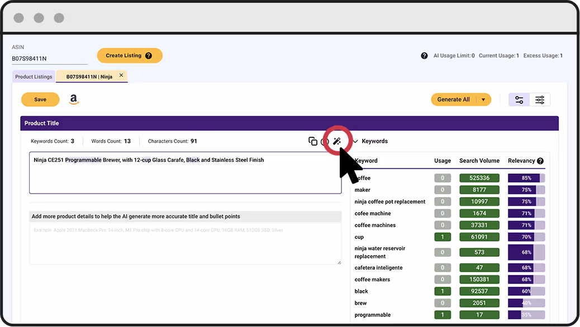Screen dimensions: 580x327
Task: Click search volume value 10997
Action: [479, 202]
